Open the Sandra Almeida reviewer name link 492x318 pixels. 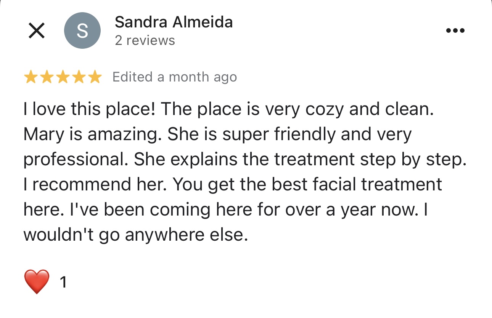[x=174, y=22]
